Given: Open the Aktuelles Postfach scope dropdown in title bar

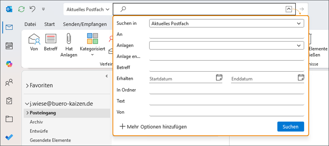Looking at the screenshot, I should pos(88,9).
